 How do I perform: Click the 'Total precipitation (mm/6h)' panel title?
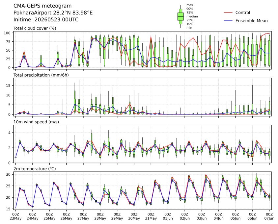pyautogui.click(x=41, y=75)
